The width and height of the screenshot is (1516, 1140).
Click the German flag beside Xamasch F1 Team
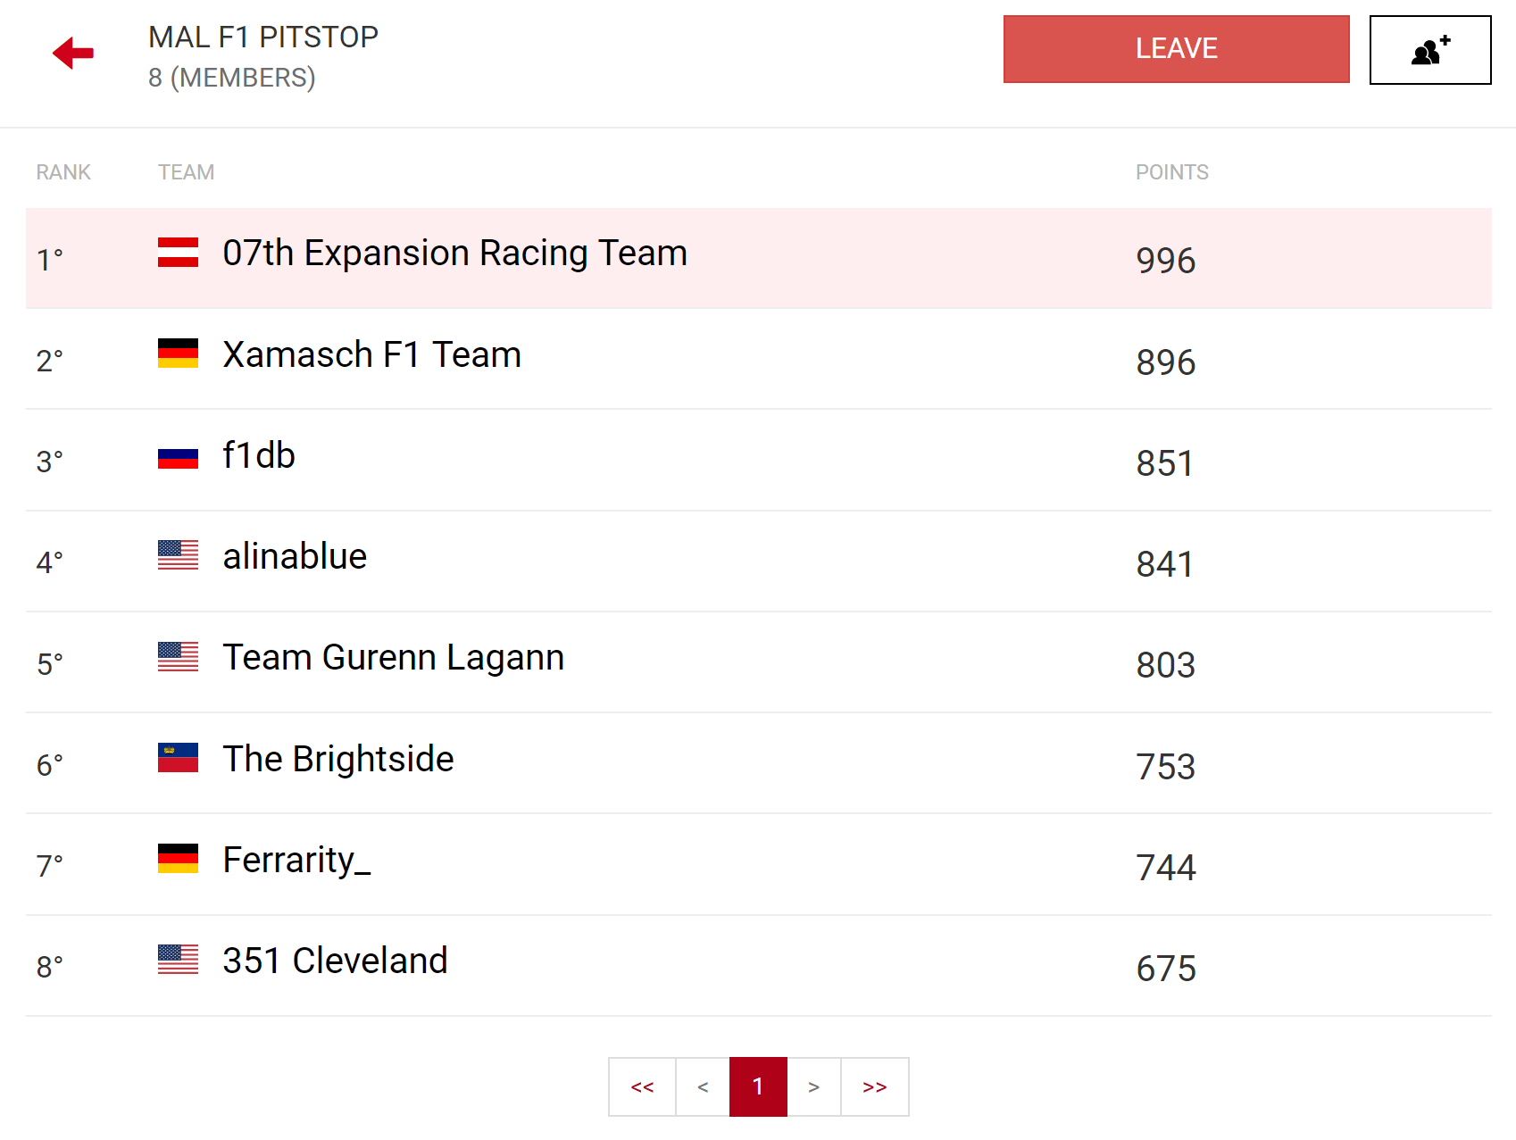(178, 354)
